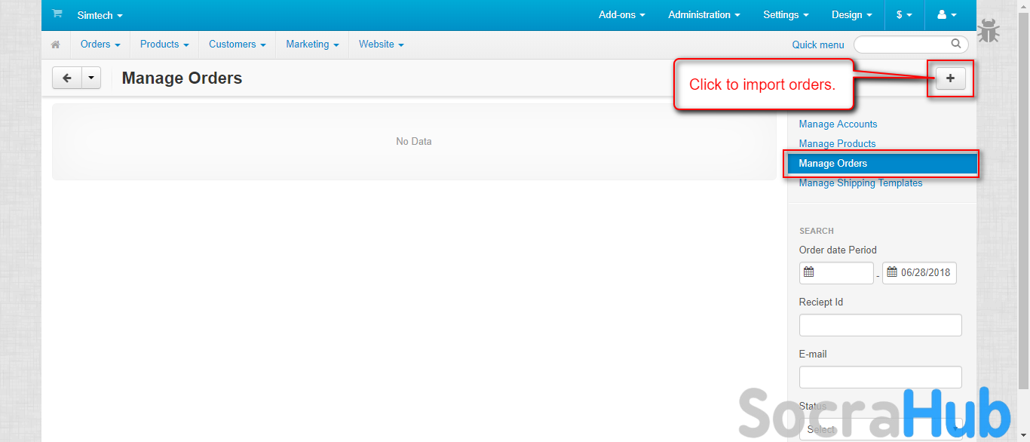Screen dimensions: 1030x442
Task: Expand the Marketing menu
Action: coord(312,45)
